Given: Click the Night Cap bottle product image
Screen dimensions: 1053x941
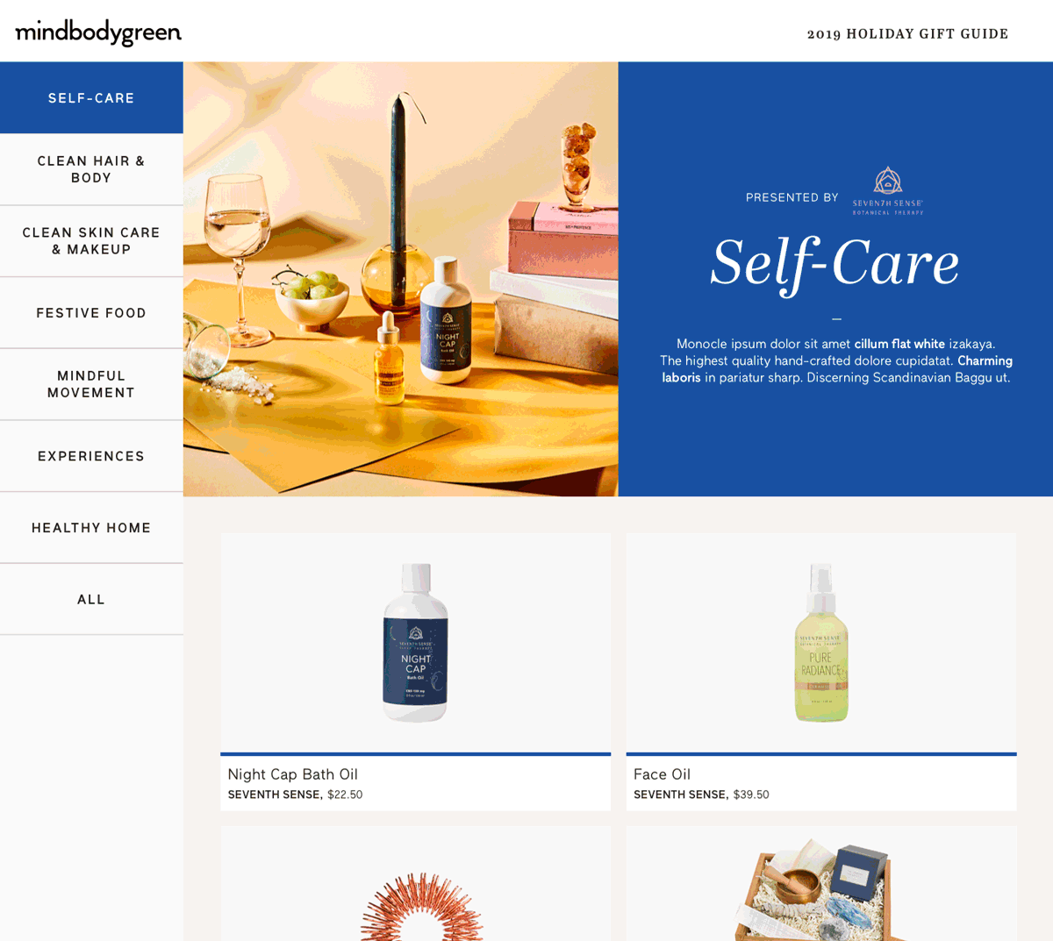Looking at the screenshot, I should pyautogui.click(x=415, y=643).
